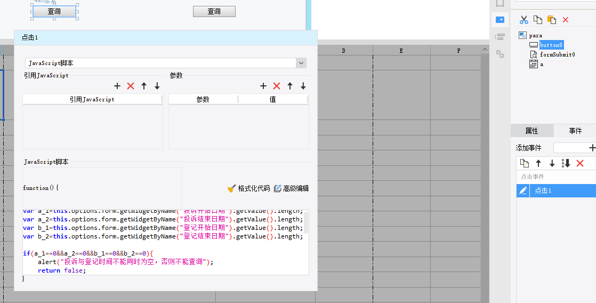Select column D header in spreadsheet
596x303 pixels.
(344, 51)
